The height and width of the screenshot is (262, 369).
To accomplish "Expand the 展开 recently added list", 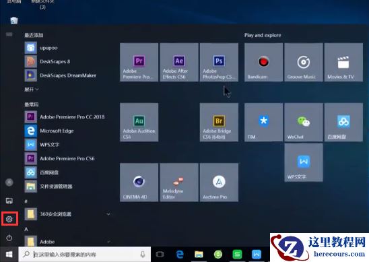I will click(31, 90).
